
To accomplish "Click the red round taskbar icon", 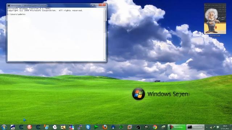I will pos(29,127).
